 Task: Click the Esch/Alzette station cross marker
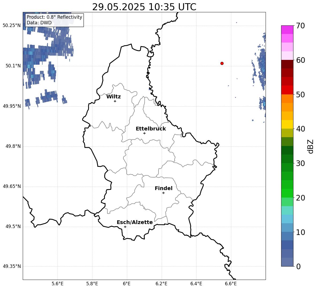pos(125,227)
